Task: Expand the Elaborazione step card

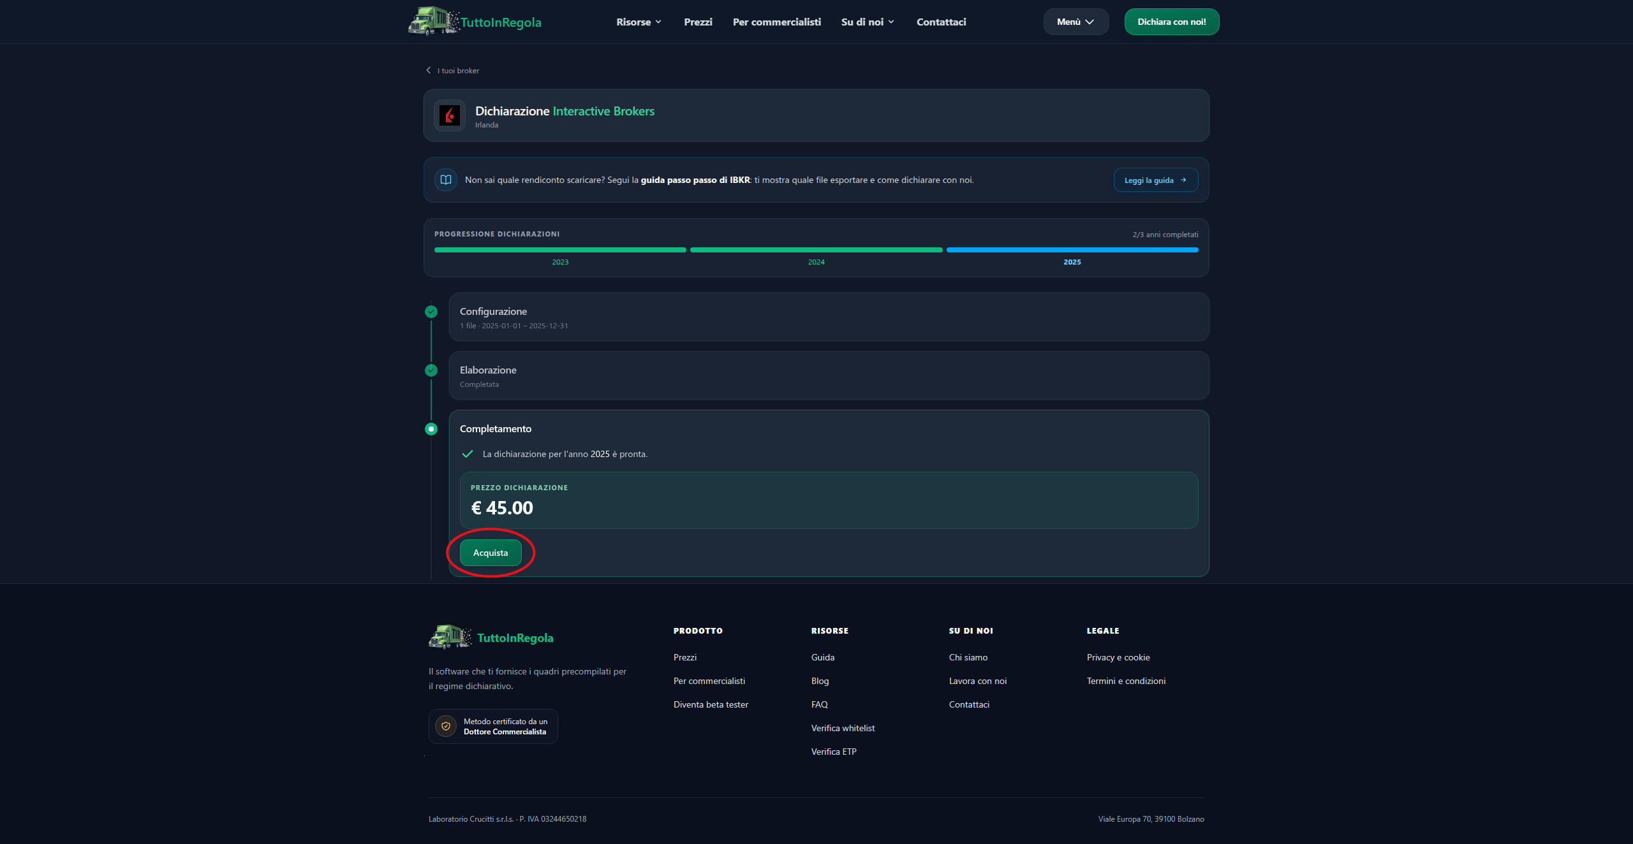Action: pyautogui.click(x=829, y=375)
